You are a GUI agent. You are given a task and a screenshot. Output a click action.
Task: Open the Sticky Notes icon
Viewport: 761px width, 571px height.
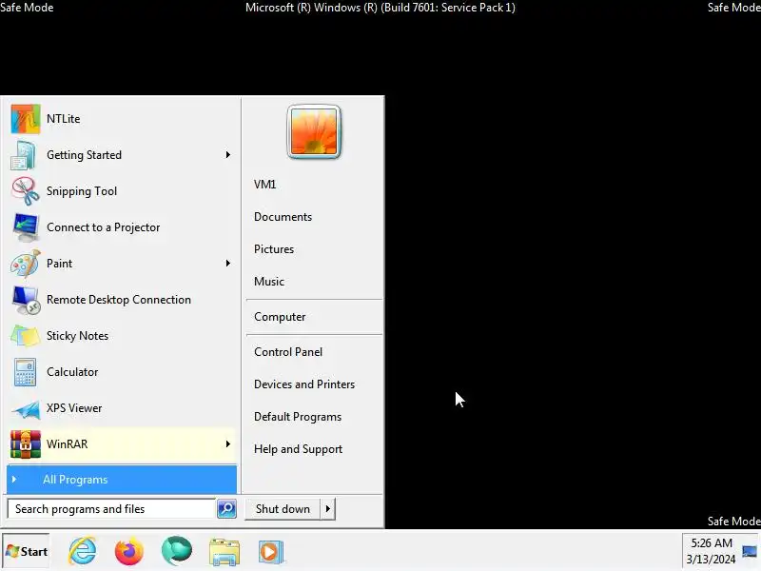(x=26, y=336)
